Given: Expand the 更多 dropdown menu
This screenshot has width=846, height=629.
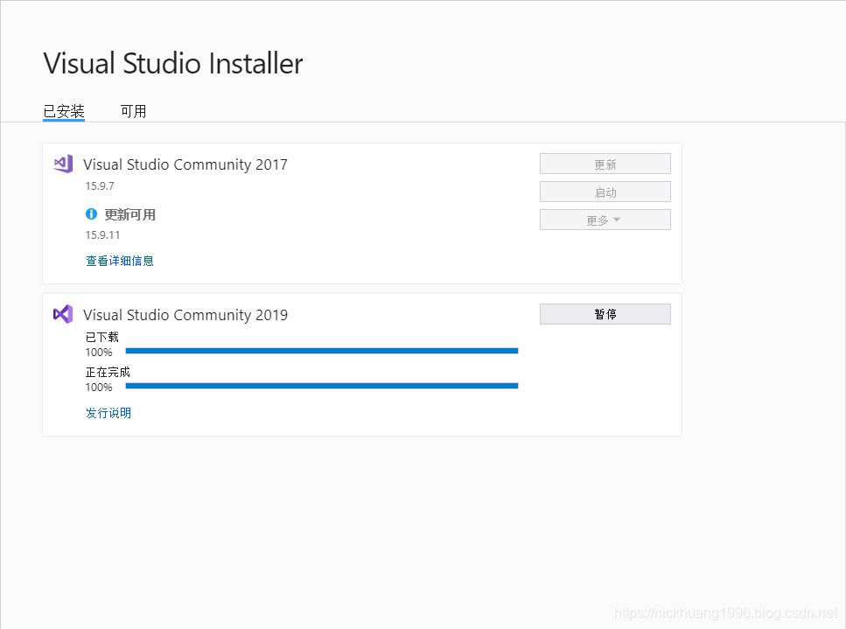Looking at the screenshot, I should tap(605, 220).
